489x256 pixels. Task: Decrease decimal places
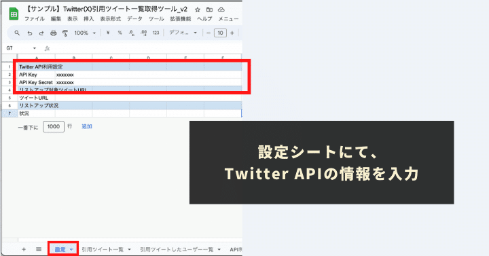(132, 33)
